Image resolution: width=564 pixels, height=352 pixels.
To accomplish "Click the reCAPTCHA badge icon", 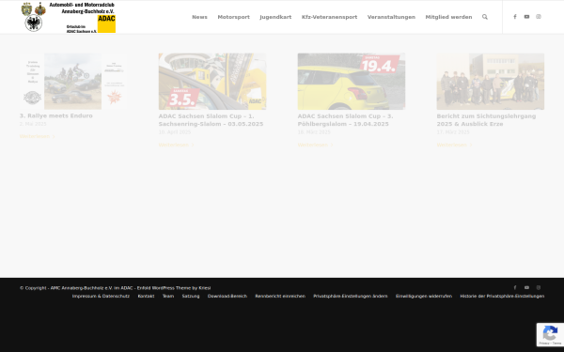I will coord(550,334).
